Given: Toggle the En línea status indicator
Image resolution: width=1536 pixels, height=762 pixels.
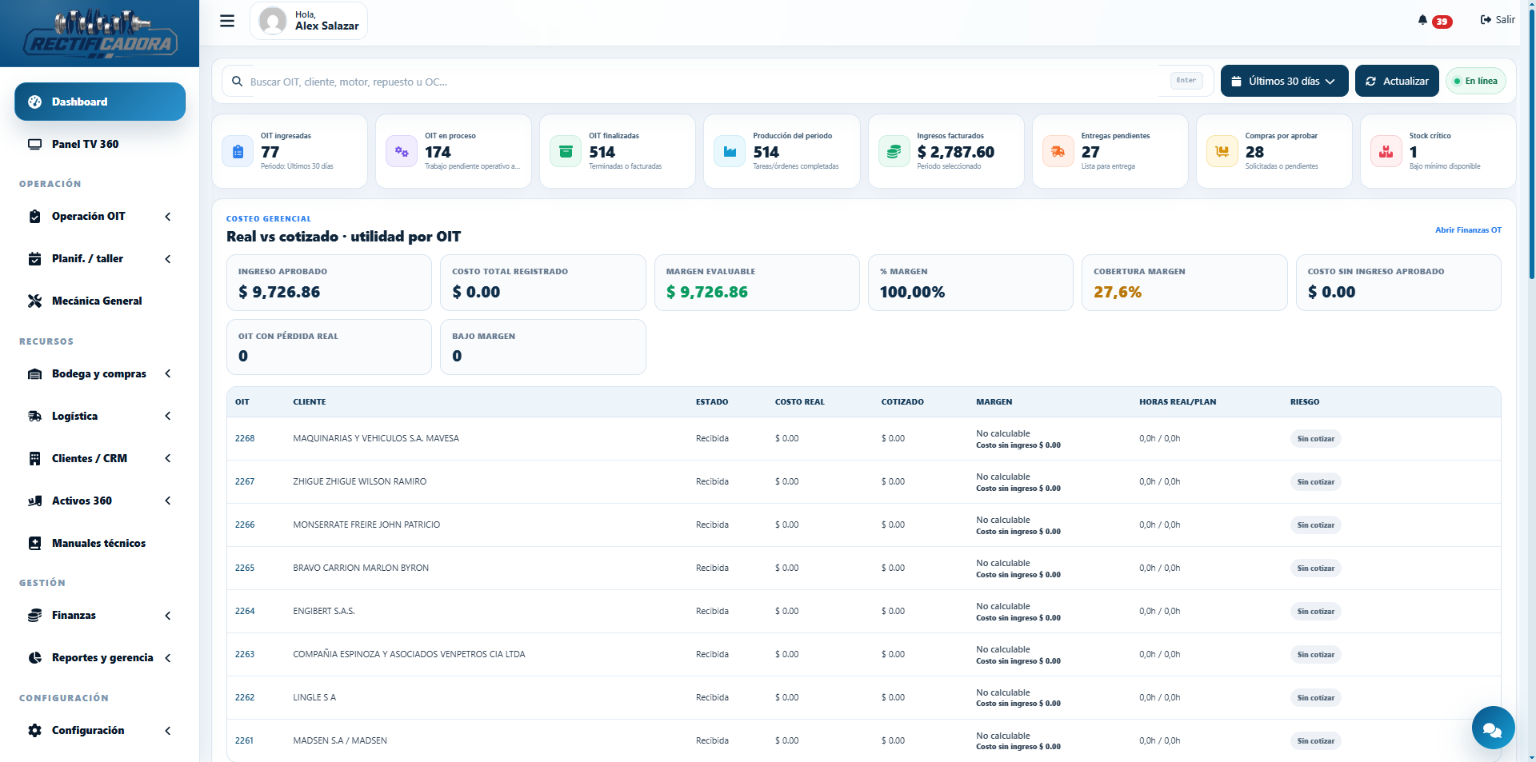Looking at the screenshot, I should coord(1475,81).
